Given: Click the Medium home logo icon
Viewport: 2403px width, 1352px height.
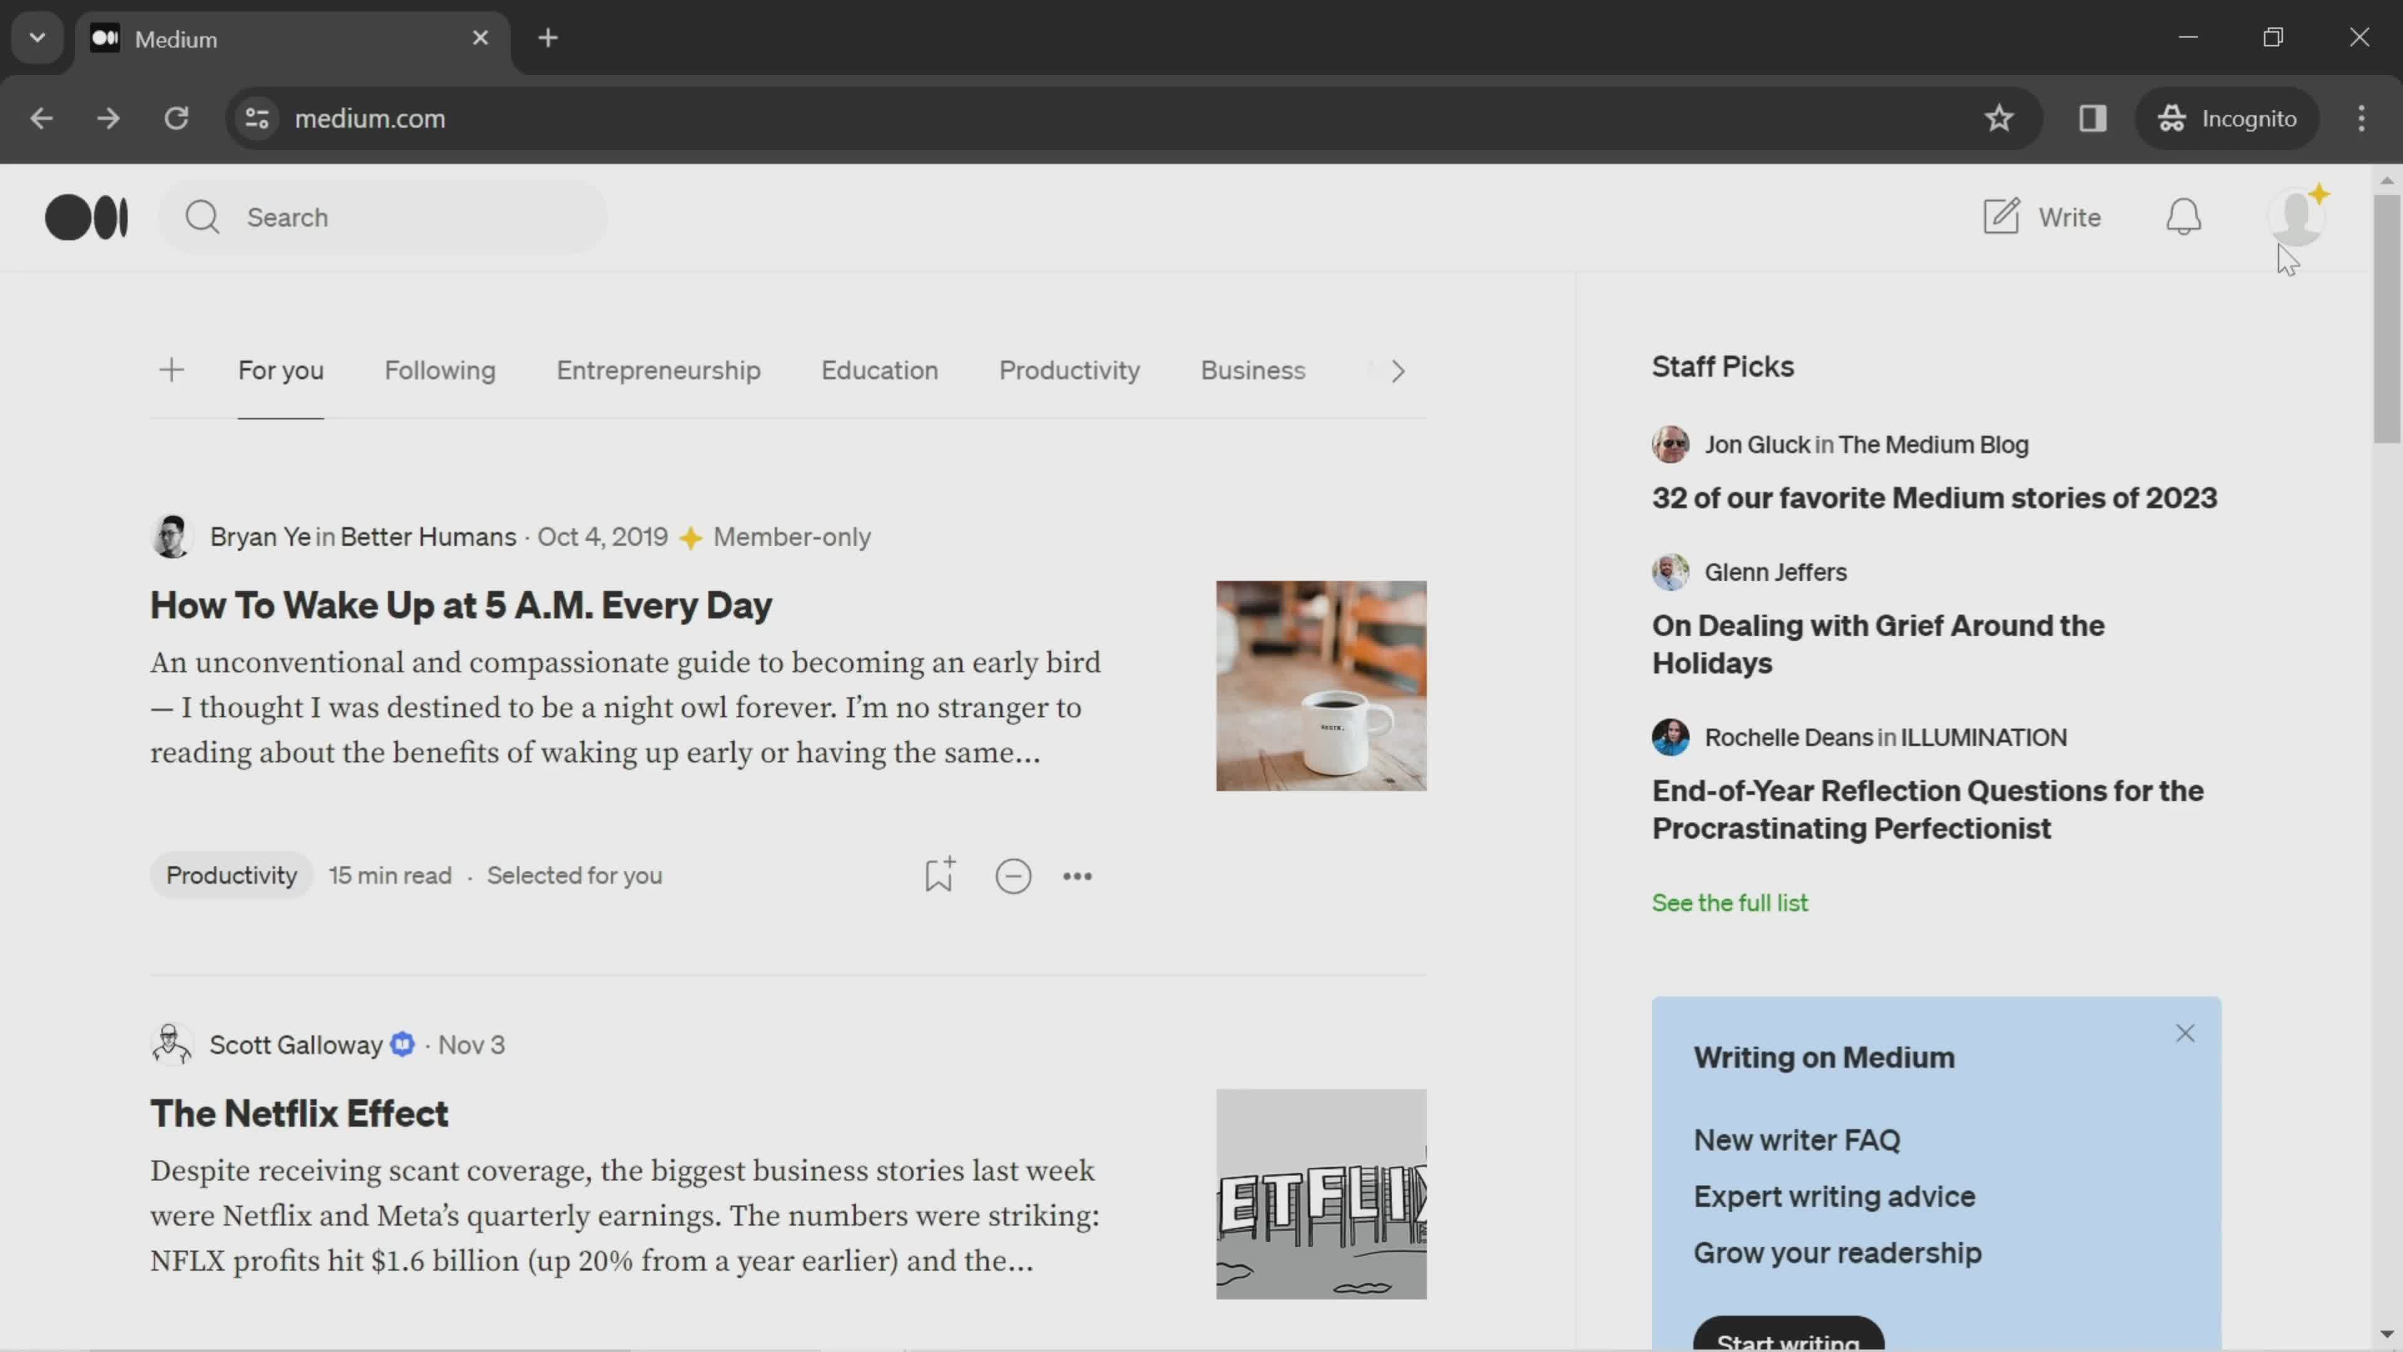Looking at the screenshot, I should (x=86, y=216).
